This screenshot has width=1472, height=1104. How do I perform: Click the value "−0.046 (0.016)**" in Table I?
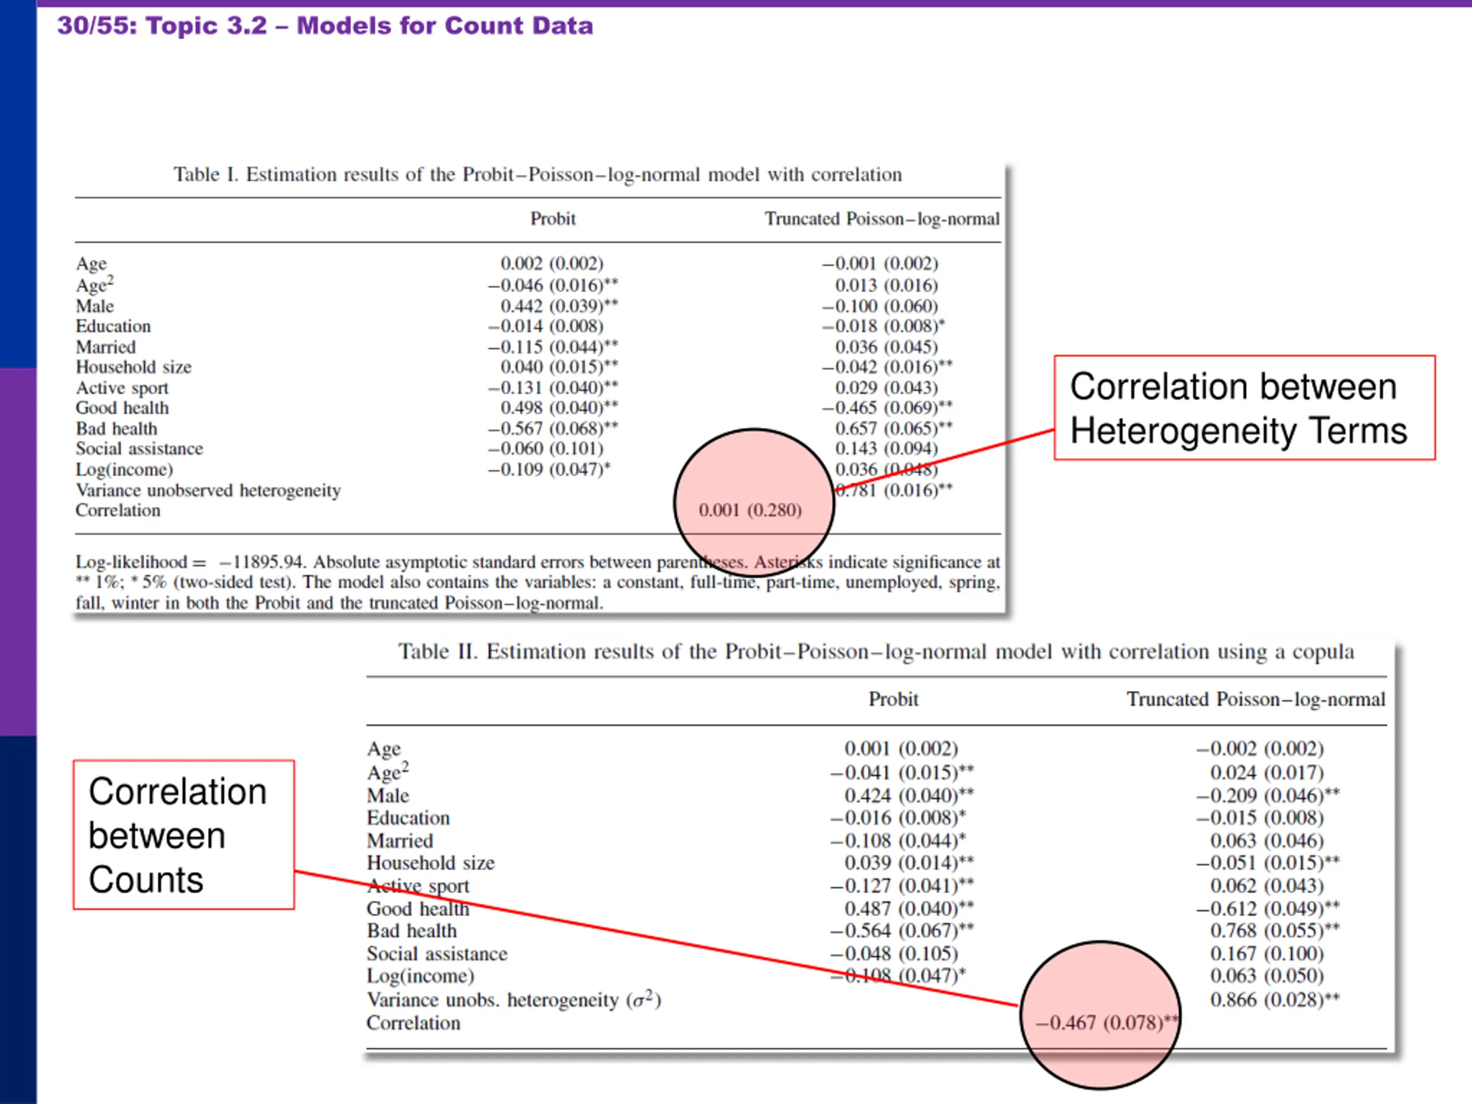click(553, 285)
